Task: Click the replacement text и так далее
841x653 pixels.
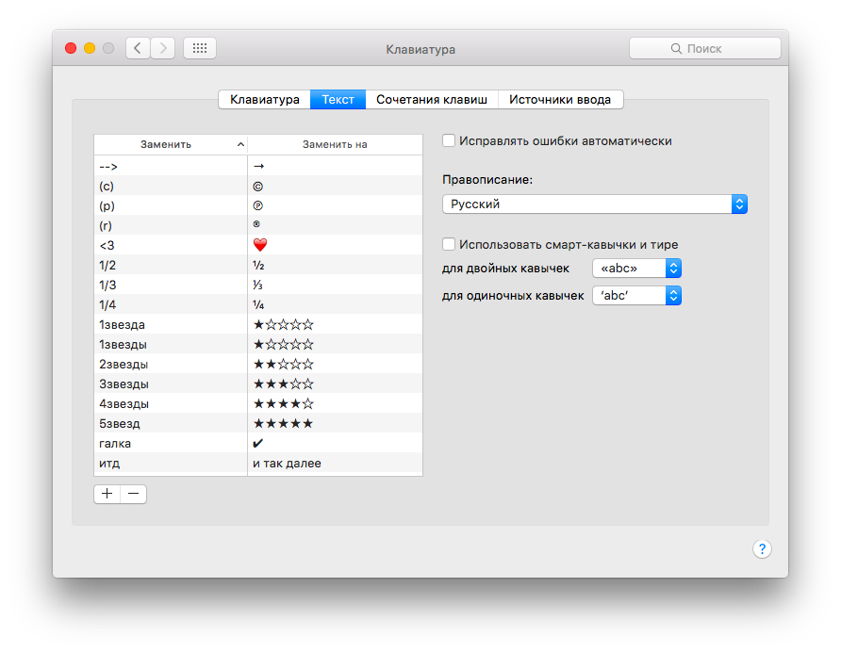Action: pyautogui.click(x=287, y=464)
